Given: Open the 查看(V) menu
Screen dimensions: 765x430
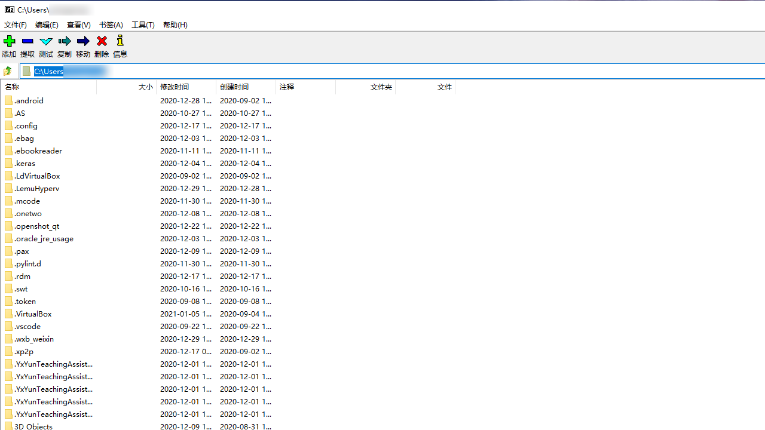Looking at the screenshot, I should coord(78,25).
